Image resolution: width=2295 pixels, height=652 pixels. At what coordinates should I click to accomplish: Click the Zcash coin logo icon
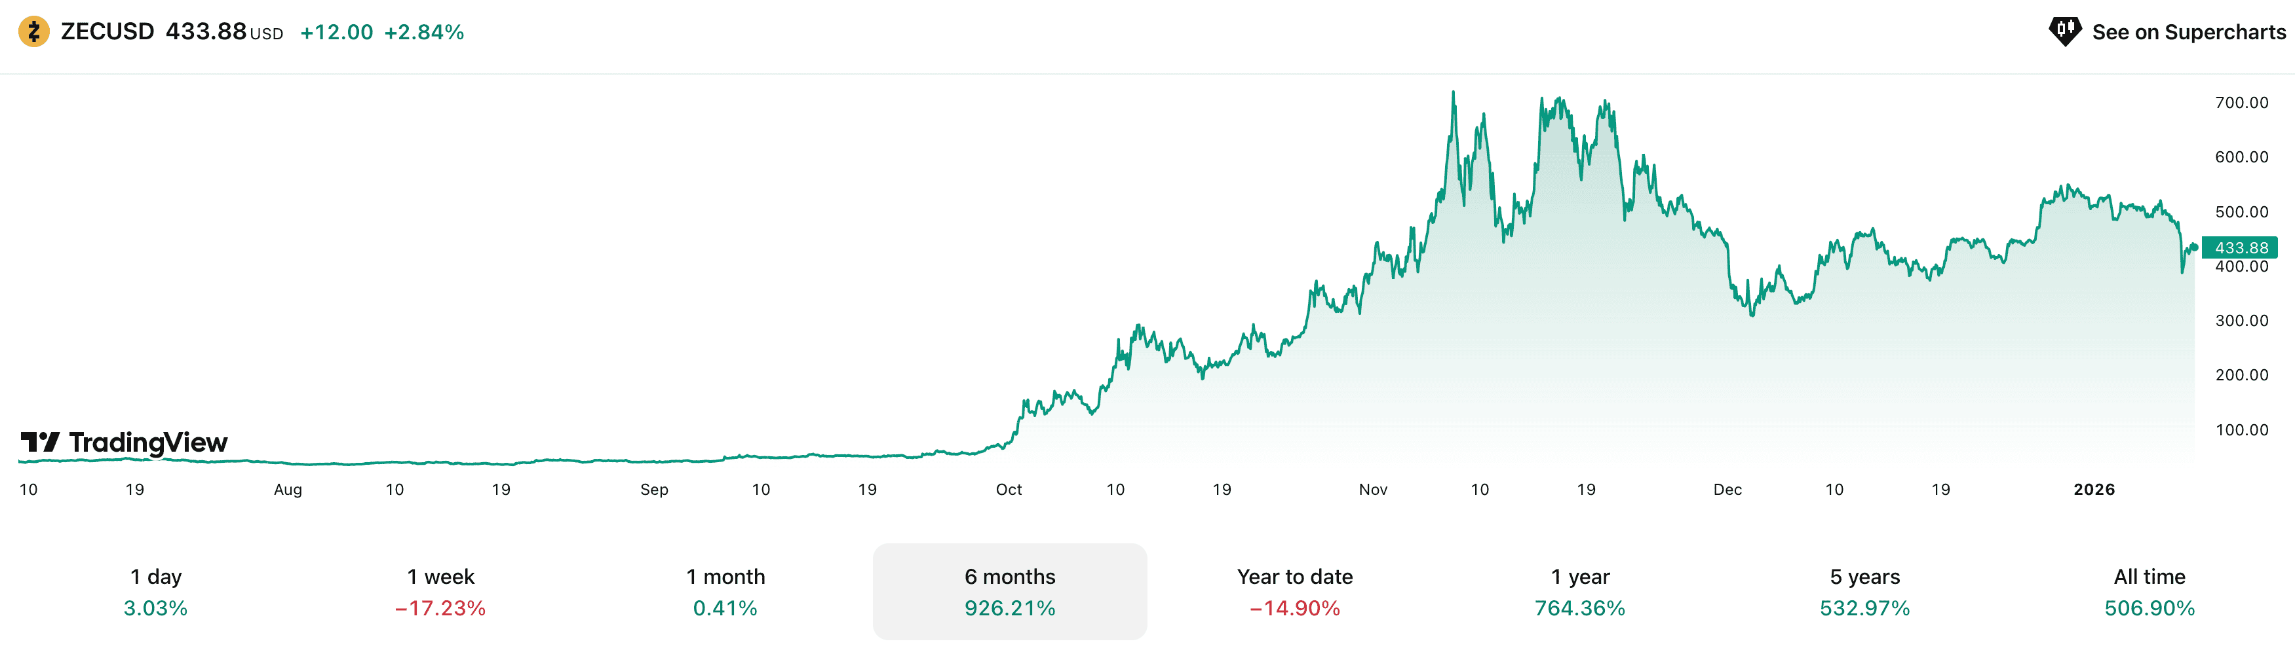pyautogui.click(x=34, y=32)
